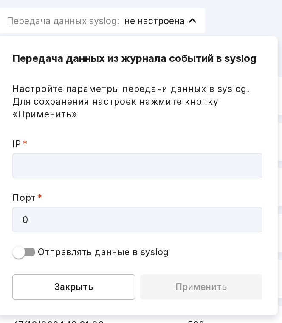Viewport: 282px width, 323px height.
Task: Click inside the Порт input field
Action: [137, 220]
